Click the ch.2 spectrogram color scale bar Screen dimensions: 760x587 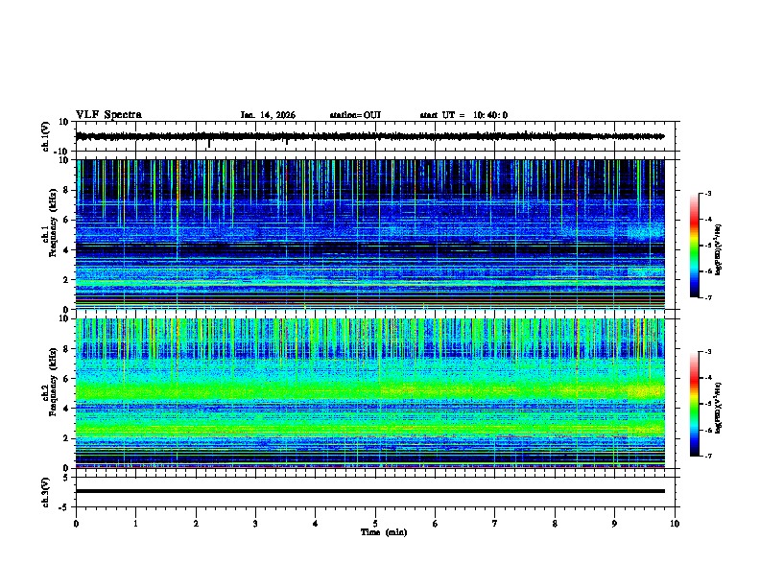(x=695, y=404)
